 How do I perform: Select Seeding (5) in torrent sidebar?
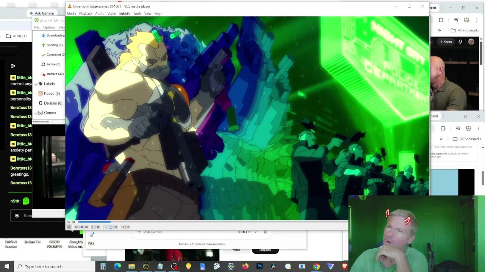click(52, 45)
